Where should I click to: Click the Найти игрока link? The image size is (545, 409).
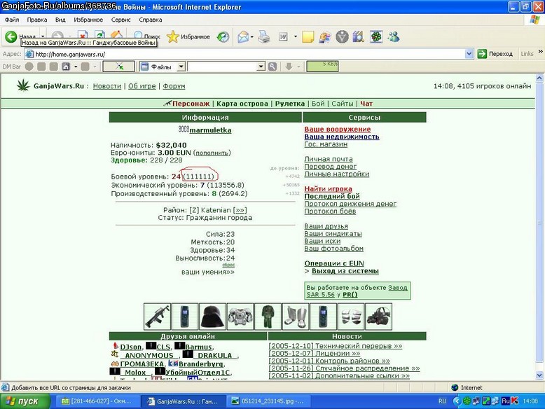point(328,188)
